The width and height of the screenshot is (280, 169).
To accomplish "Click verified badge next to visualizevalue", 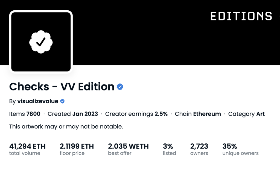I will 62,101.
